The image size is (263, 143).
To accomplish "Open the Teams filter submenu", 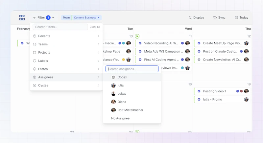I will pos(66,44).
